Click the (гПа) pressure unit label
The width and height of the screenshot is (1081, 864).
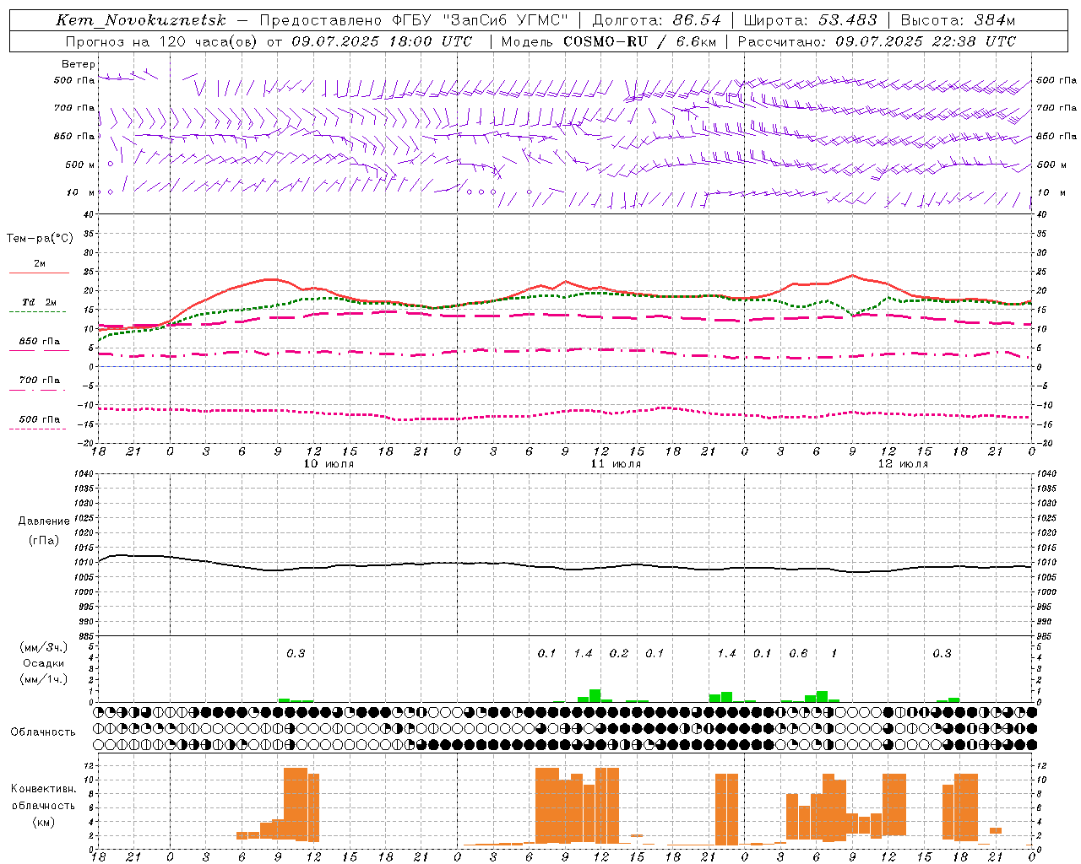pos(44,540)
